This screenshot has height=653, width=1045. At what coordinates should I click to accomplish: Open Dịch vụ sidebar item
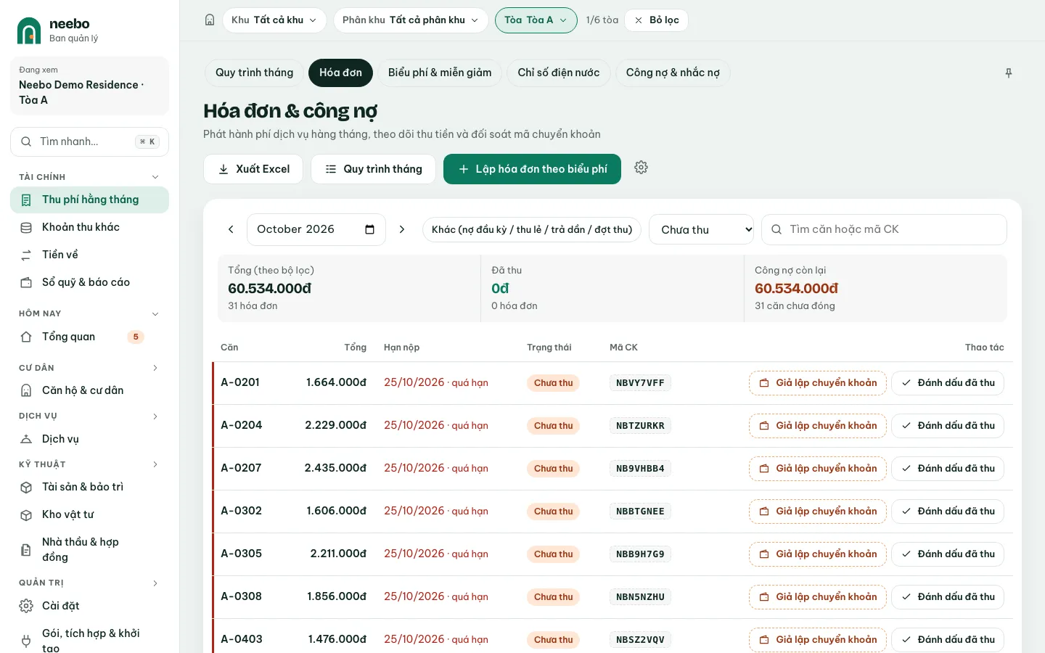click(89, 439)
